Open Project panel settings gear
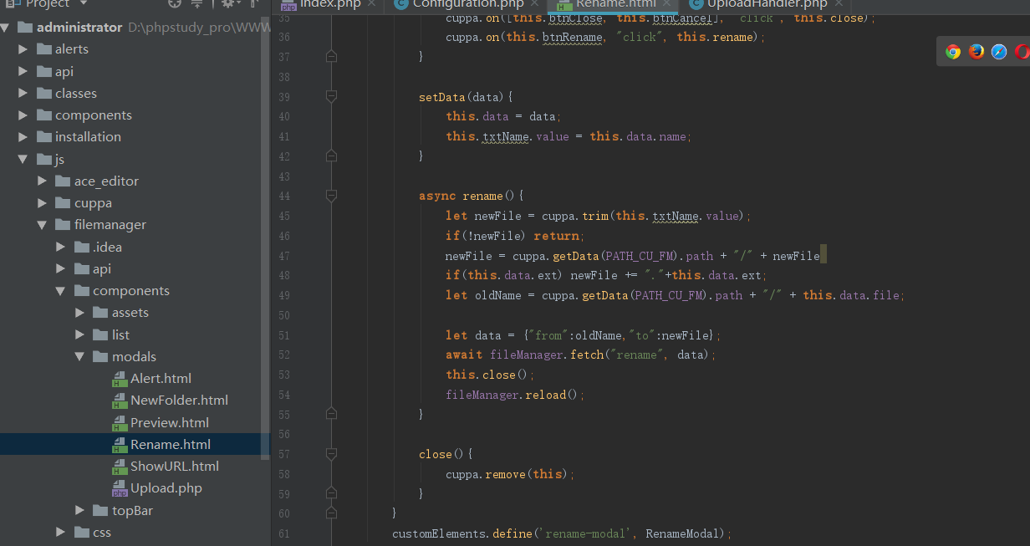The height and width of the screenshot is (546, 1030). [227, 3]
